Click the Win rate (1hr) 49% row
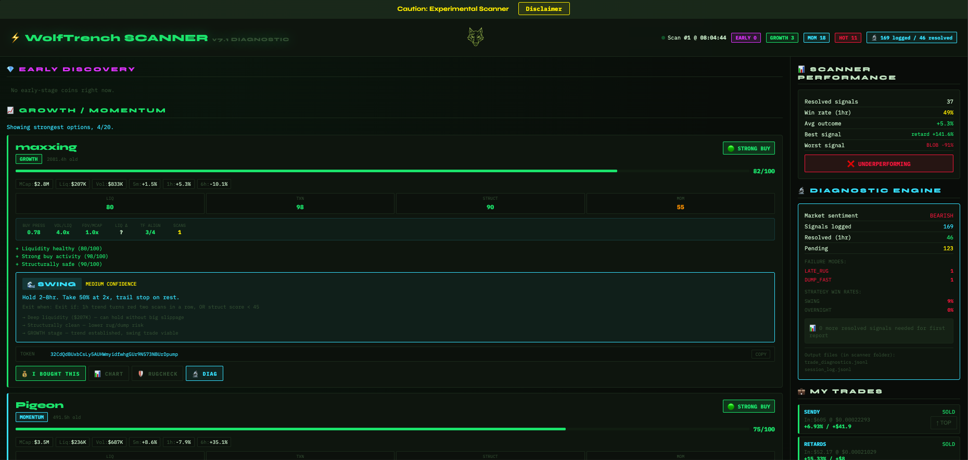This screenshot has width=968, height=460. pyautogui.click(x=878, y=112)
